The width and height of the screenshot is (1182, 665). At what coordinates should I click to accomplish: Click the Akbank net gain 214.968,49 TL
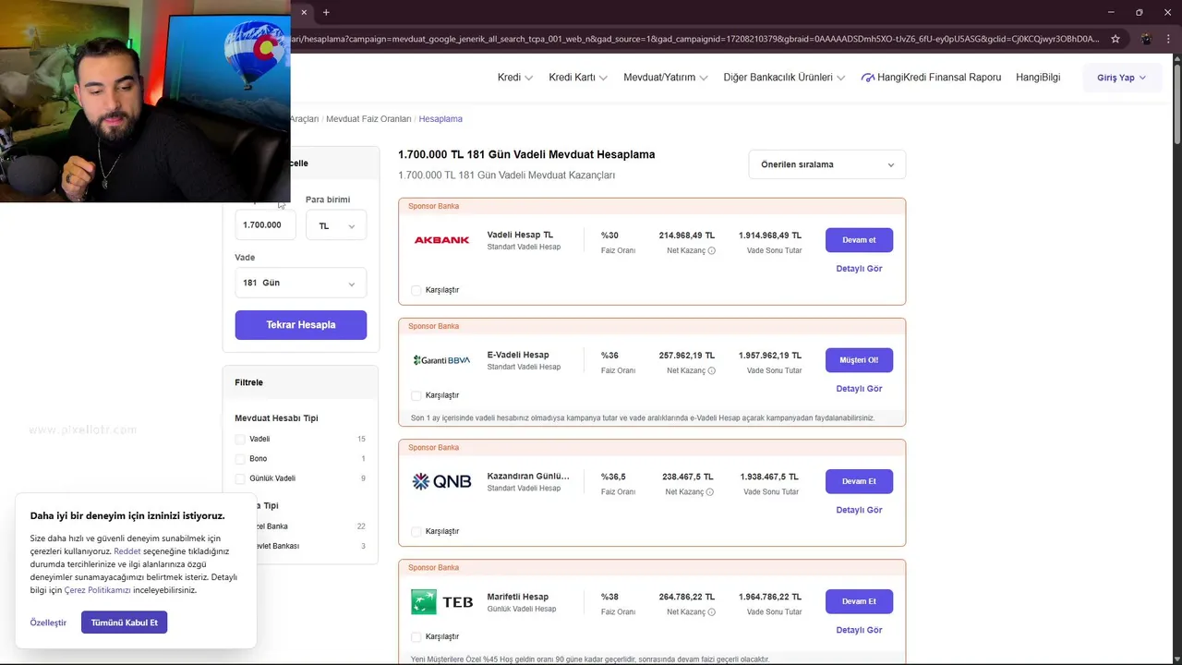687,236
